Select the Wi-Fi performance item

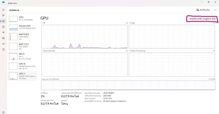tap(22, 56)
